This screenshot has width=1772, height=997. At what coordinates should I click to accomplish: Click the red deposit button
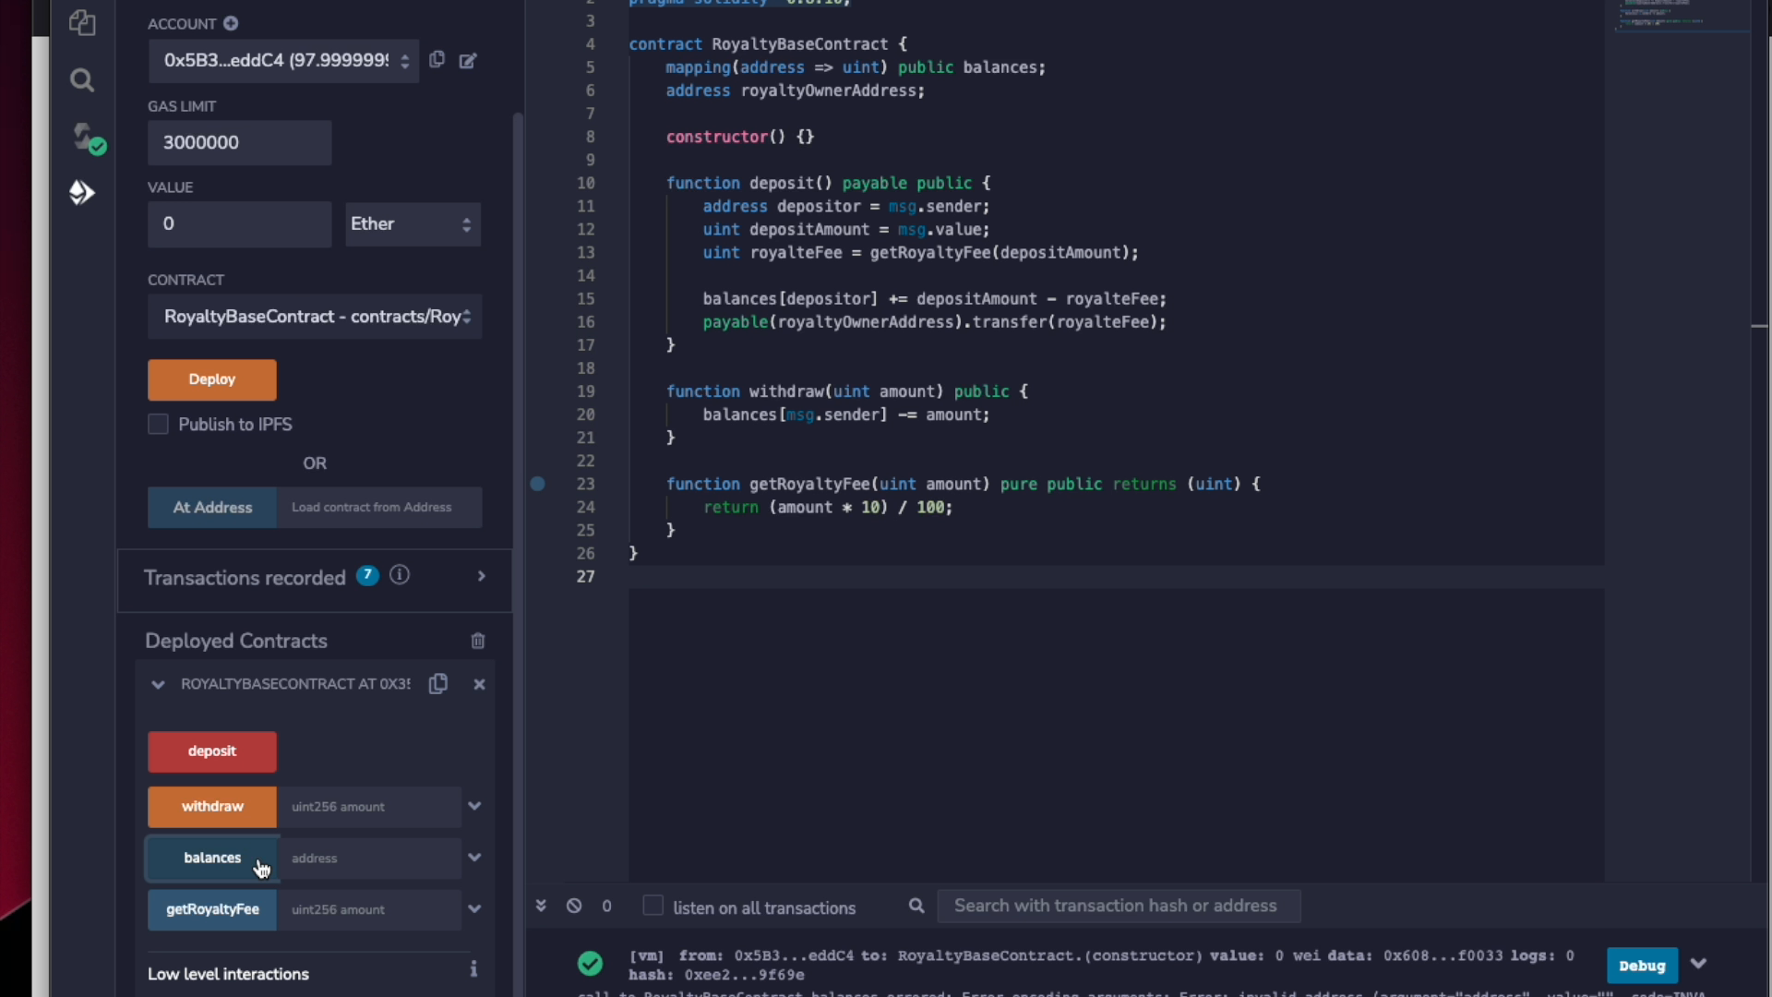click(212, 751)
